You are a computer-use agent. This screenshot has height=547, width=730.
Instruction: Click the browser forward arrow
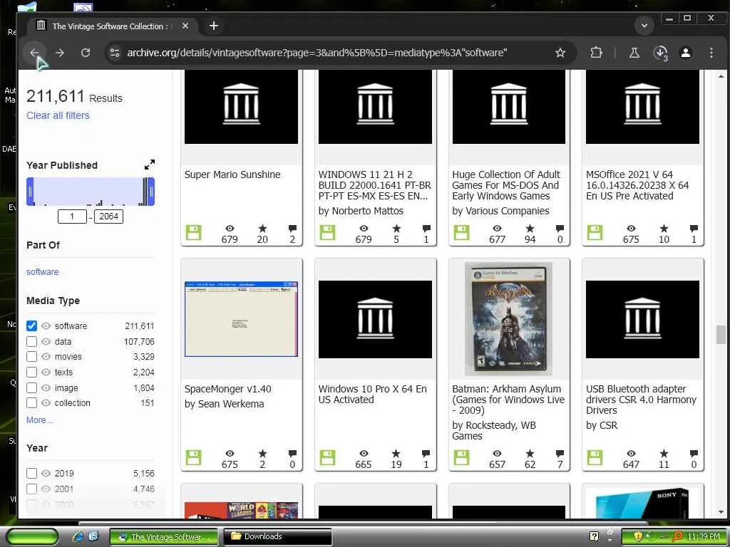60,53
